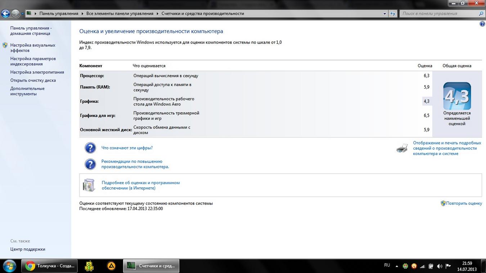Viewport: 486px width, 273px height.
Task: Open the volume speaker tray icon
Action: pos(440,267)
